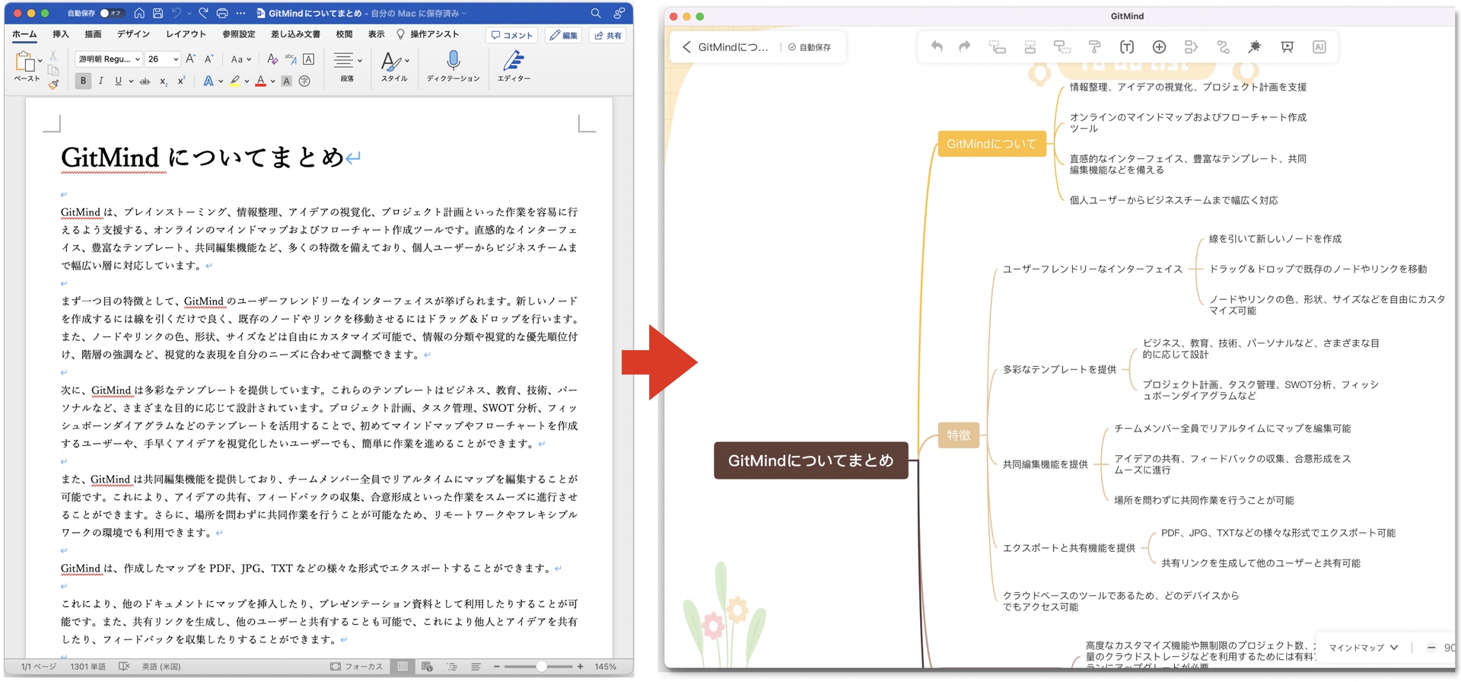Viewport: 1461px width, 682px height.
Task: Click the GitMind AI icon
Action: click(x=1319, y=47)
